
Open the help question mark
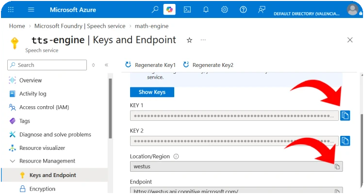pyautogui.click(x=243, y=10)
